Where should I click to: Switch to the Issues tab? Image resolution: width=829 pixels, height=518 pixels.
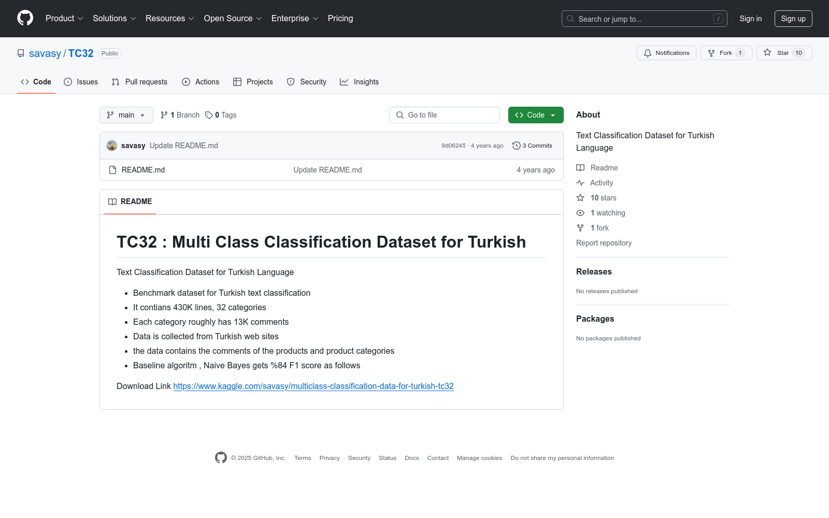click(x=81, y=82)
